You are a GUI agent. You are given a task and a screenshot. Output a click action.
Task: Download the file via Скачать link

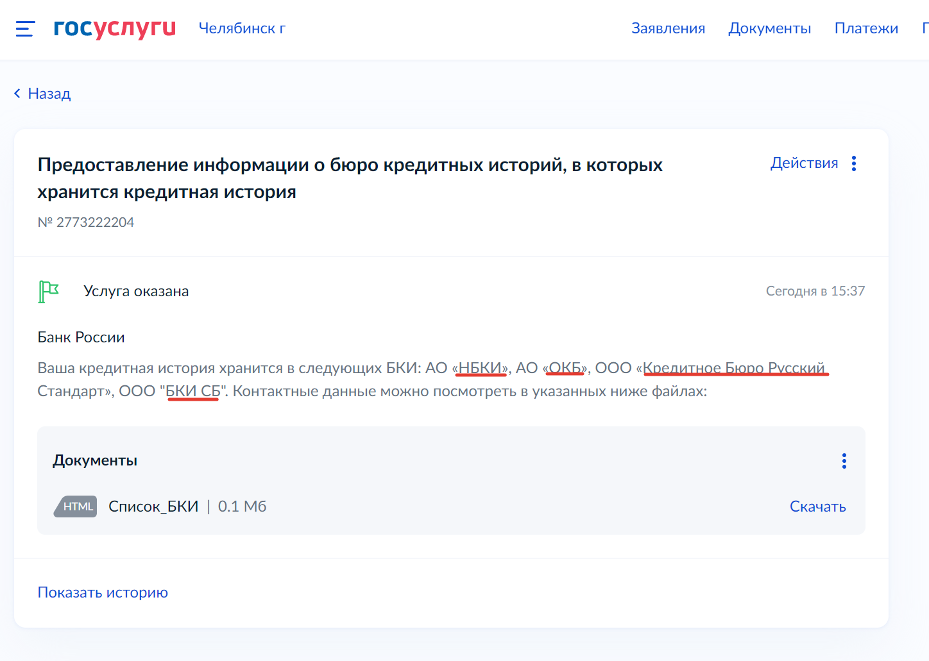point(817,506)
